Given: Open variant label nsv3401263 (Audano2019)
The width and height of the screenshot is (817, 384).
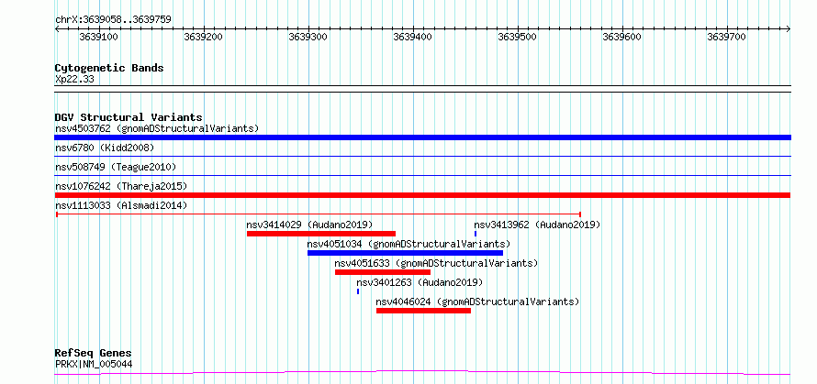Looking at the screenshot, I should [420, 282].
